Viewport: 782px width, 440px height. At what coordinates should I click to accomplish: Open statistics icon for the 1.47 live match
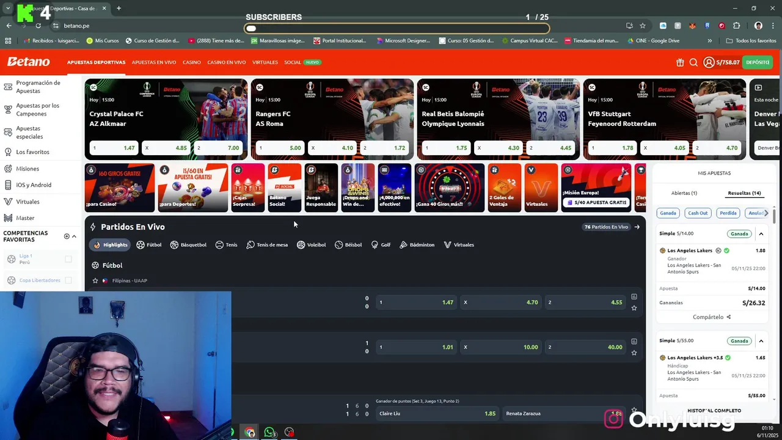click(634, 297)
